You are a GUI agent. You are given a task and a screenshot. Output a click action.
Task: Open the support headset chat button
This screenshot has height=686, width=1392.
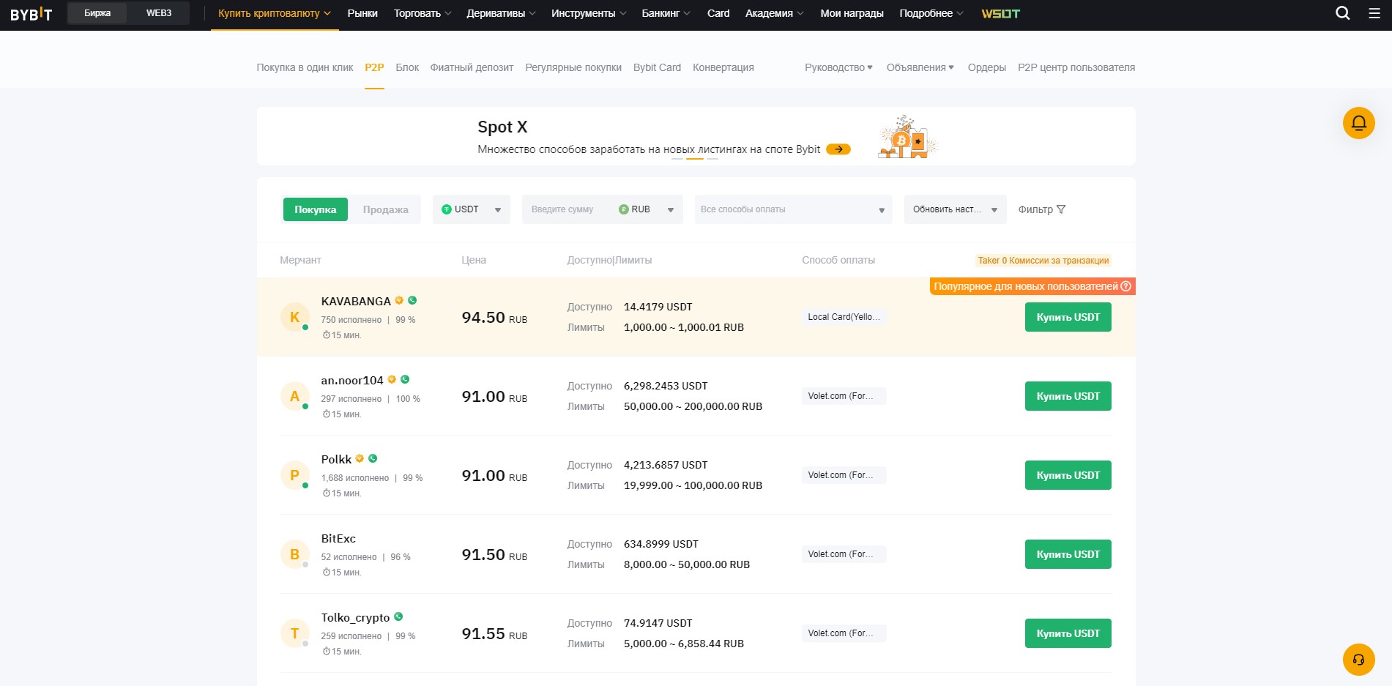tap(1358, 660)
